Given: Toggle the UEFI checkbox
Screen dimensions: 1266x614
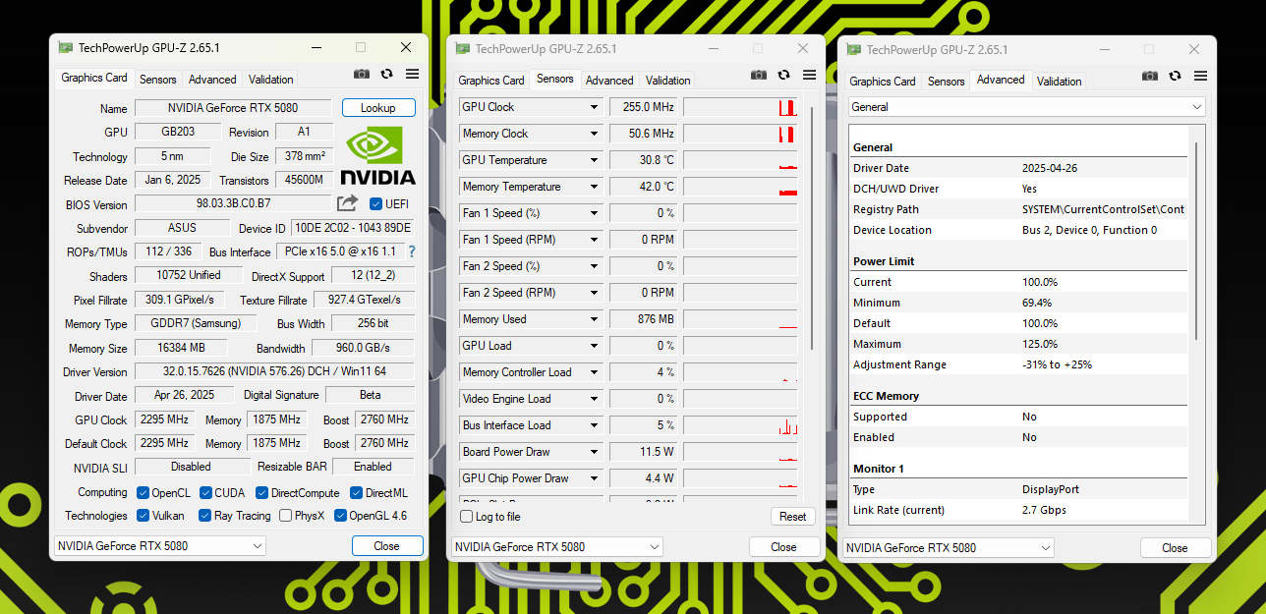Looking at the screenshot, I should click(375, 204).
